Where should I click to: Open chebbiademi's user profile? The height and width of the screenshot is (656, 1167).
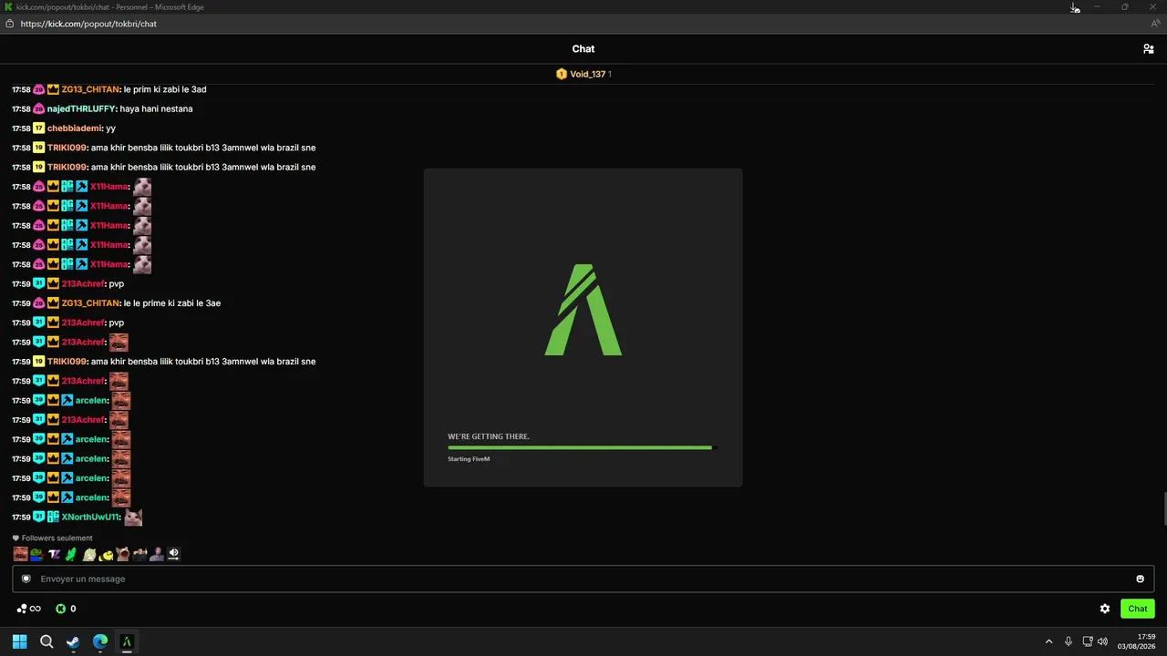coord(75,128)
